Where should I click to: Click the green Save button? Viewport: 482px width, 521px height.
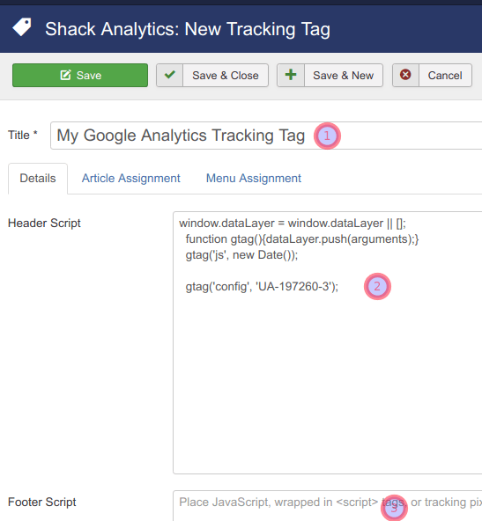80,76
